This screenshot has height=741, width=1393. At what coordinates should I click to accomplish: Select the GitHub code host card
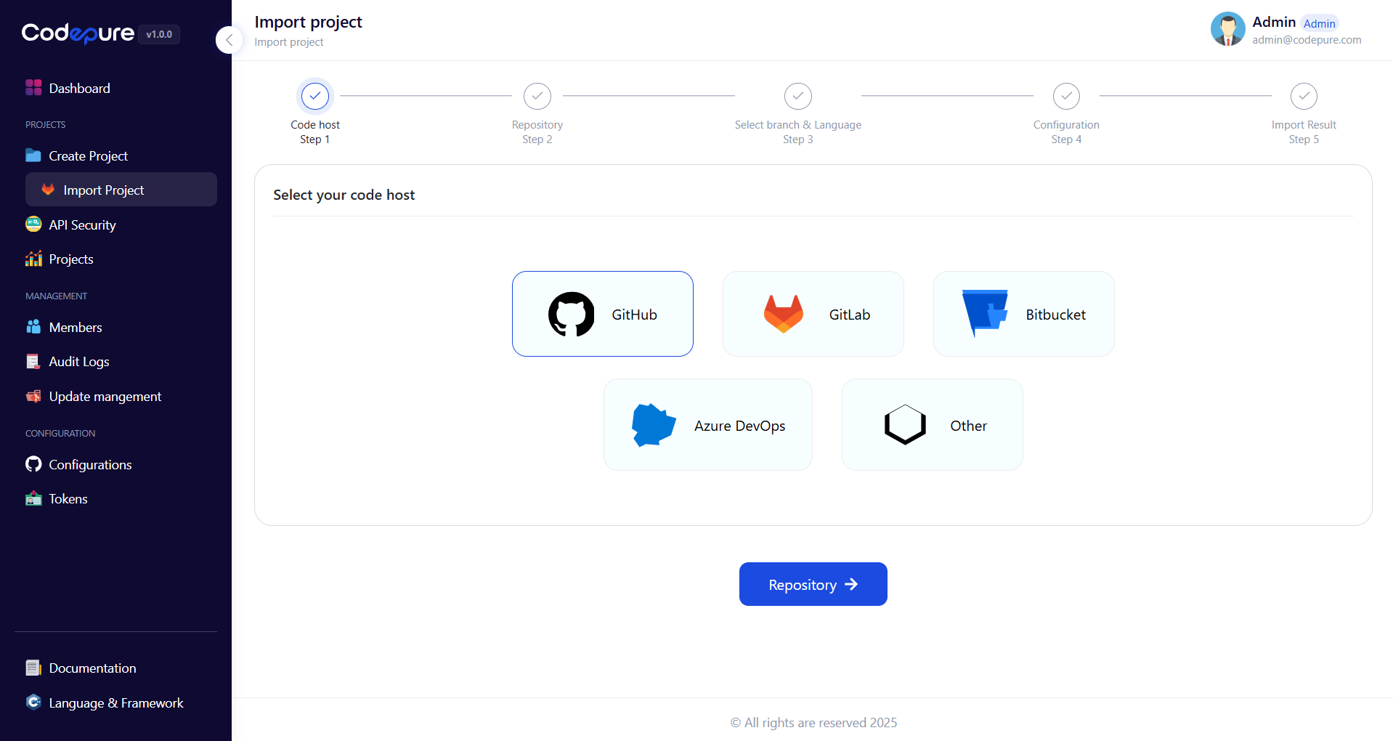click(603, 314)
